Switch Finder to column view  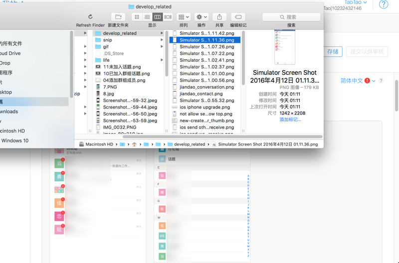pos(158,17)
